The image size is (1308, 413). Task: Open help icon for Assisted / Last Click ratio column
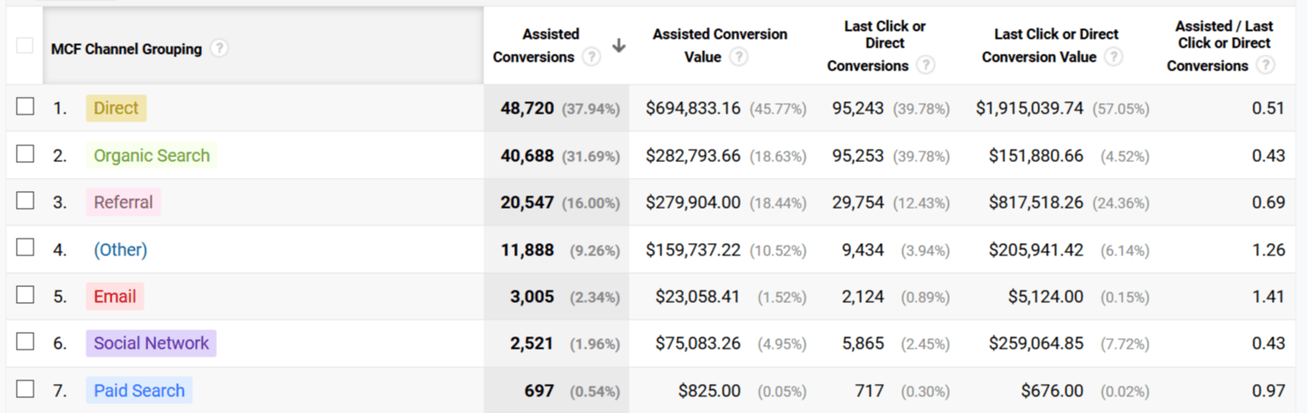pyautogui.click(x=1266, y=64)
